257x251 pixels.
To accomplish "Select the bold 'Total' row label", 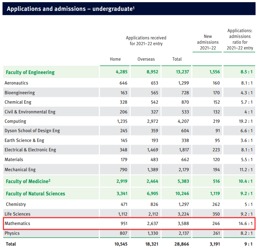I will pos(11,244).
